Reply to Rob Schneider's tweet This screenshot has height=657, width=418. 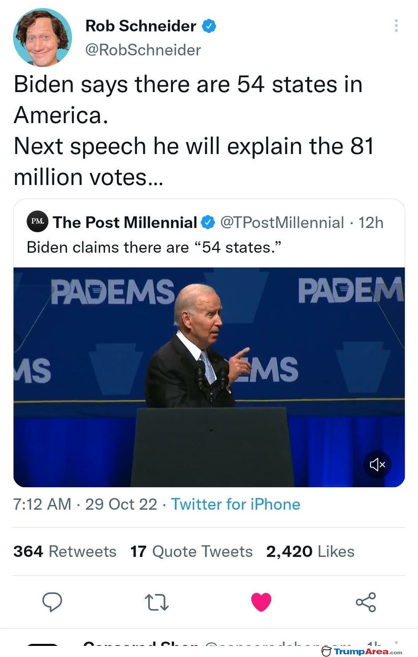(x=52, y=603)
